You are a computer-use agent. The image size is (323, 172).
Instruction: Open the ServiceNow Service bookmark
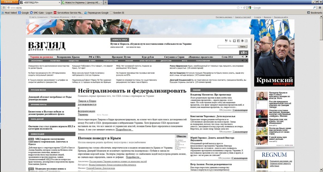(68, 13)
